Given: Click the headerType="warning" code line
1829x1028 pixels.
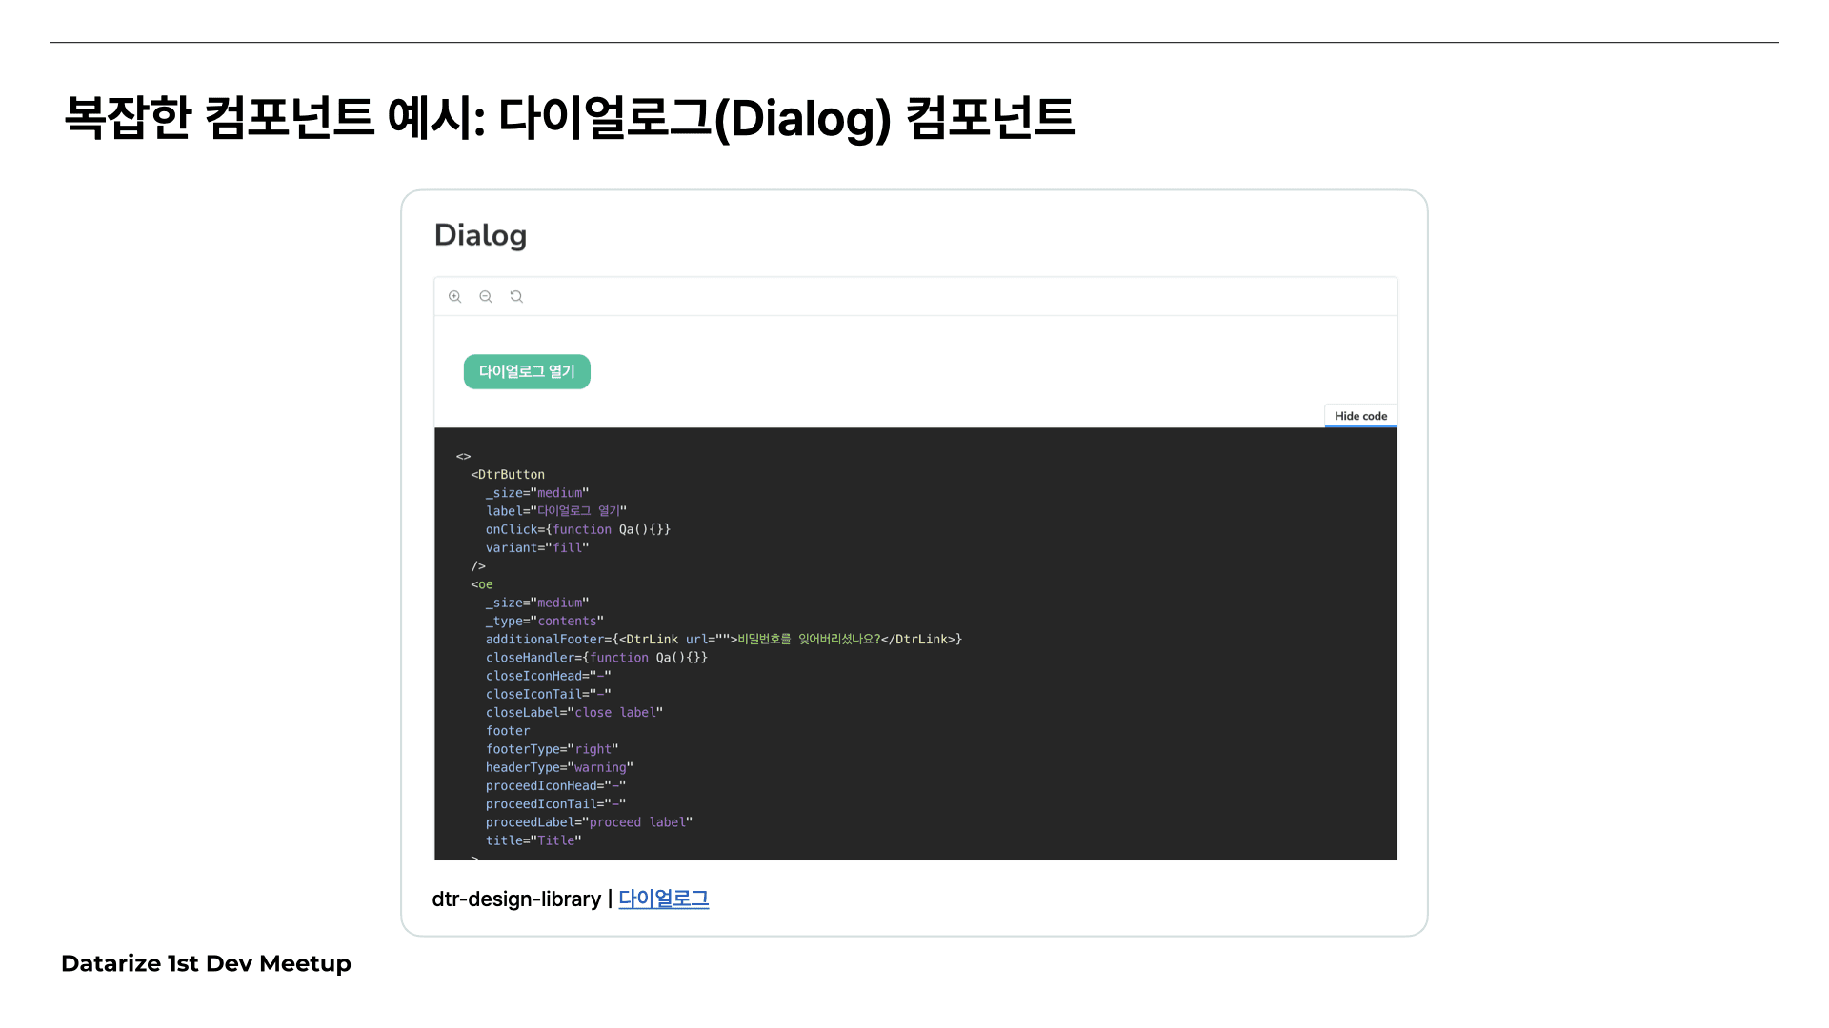Looking at the screenshot, I should (x=559, y=767).
